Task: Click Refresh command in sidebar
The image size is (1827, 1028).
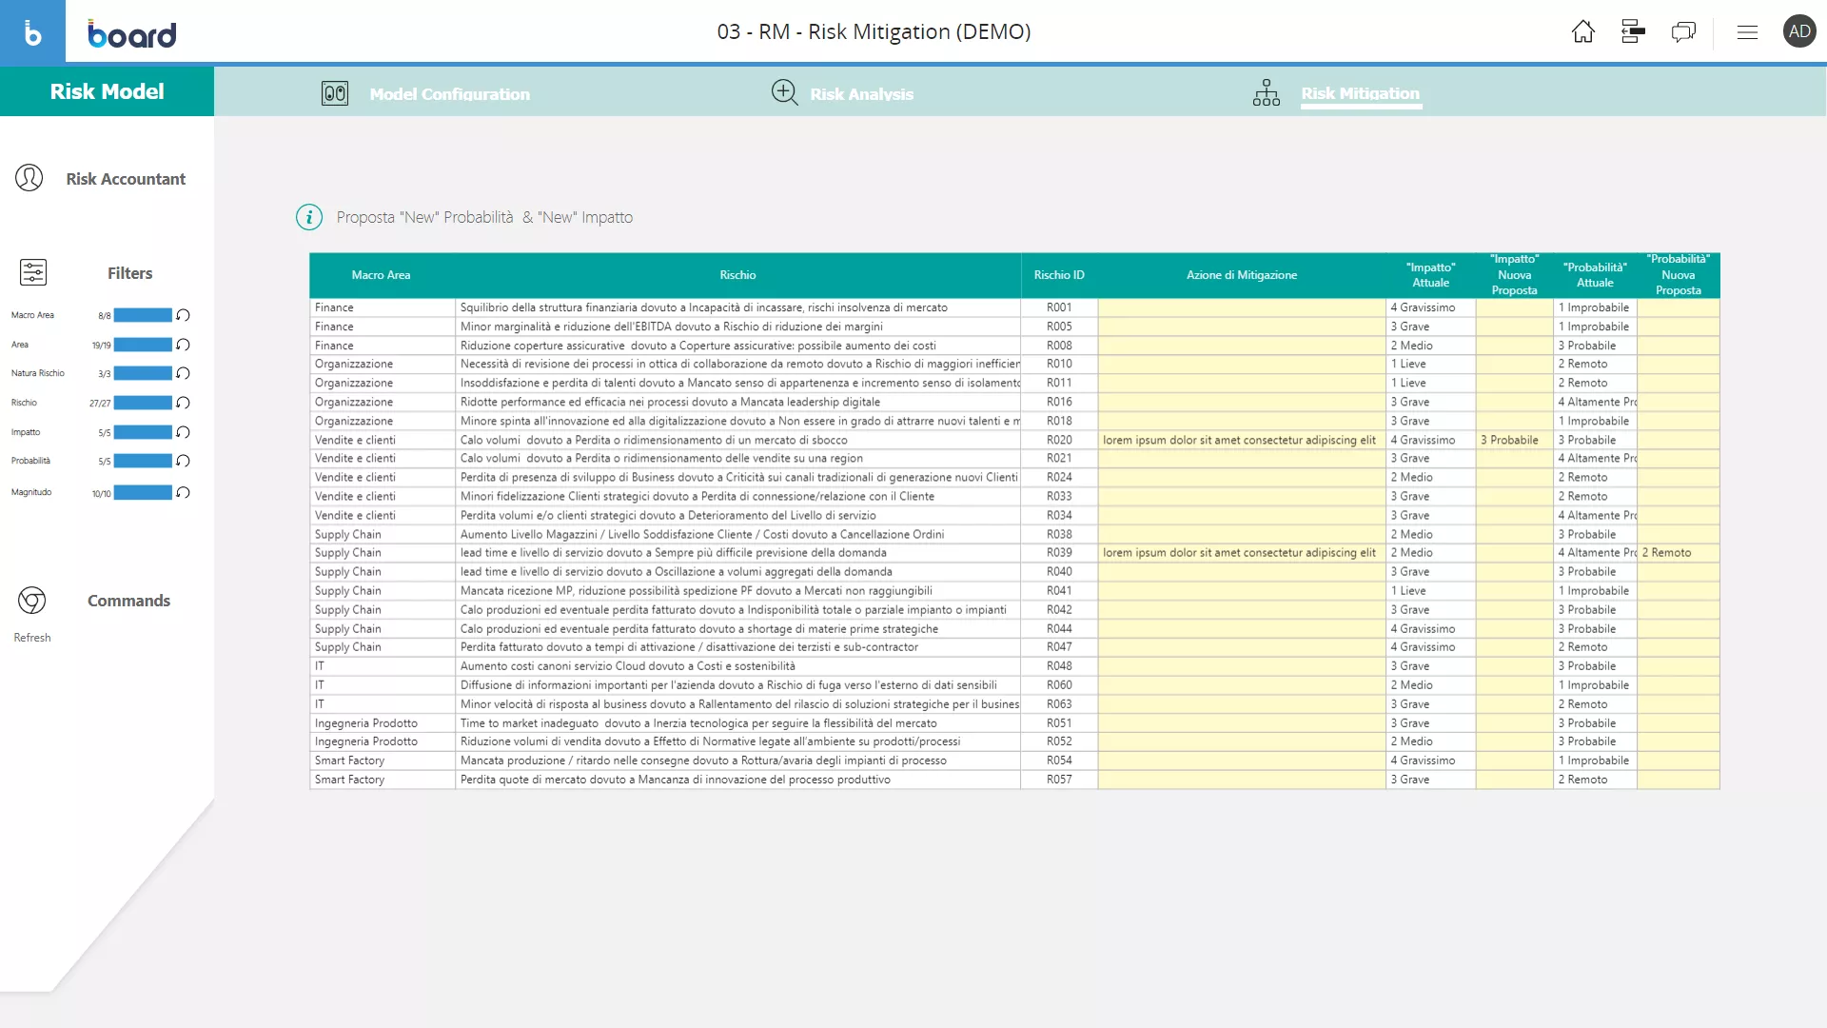Action: pyautogui.click(x=32, y=638)
